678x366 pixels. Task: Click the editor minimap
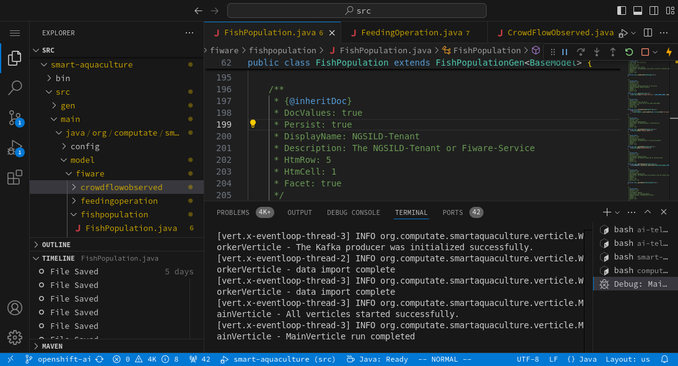pos(648,130)
